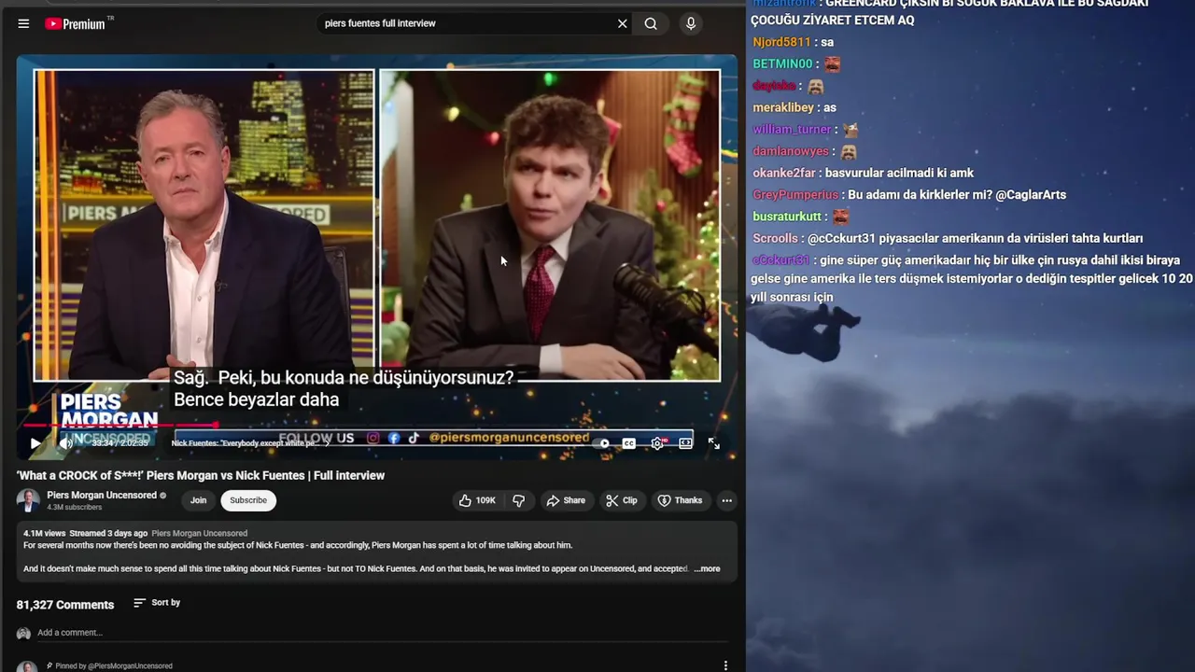
Task: Click chat username GreyPumperius
Action: pos(795,194)
